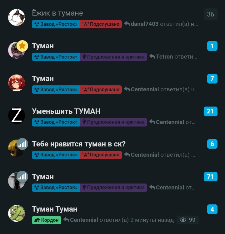Open the black Z avatar profile
The height and width of the screenshot is (234, 225).
point(17,116)
